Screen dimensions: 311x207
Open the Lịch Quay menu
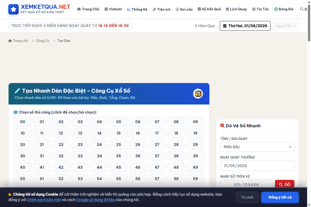coord(236,9)
